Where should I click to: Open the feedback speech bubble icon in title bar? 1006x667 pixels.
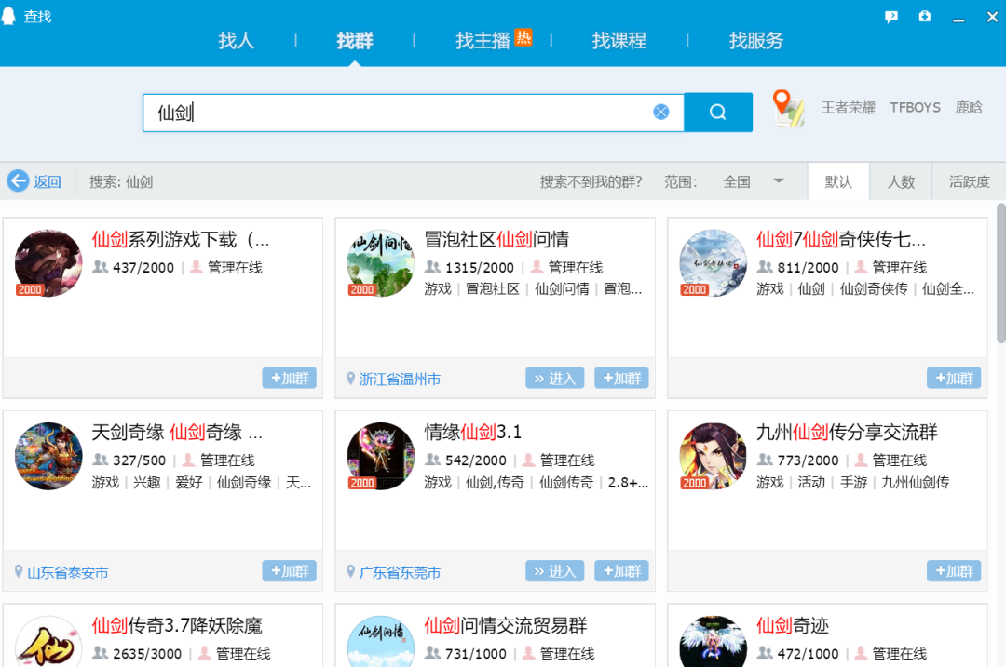click(891, 17)
